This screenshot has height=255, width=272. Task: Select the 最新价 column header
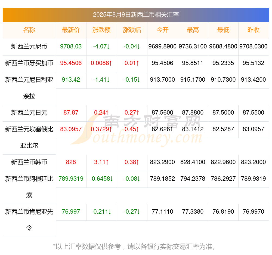click(71, 30)
